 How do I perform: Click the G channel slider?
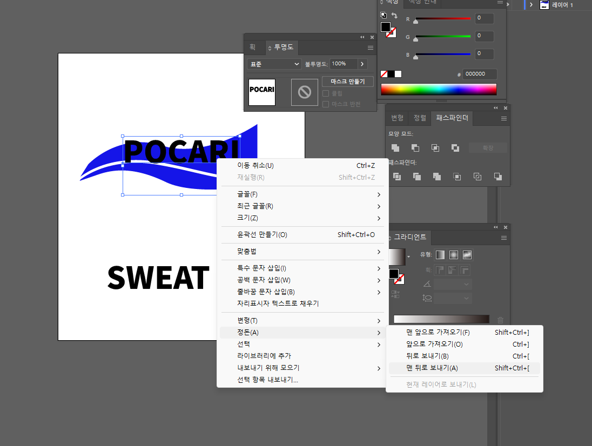pyautogui.click(x=443, y=37)
